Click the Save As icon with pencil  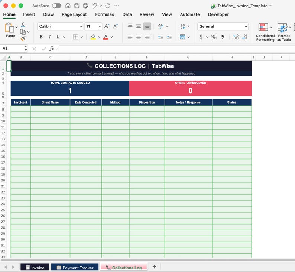pos(85,6)
